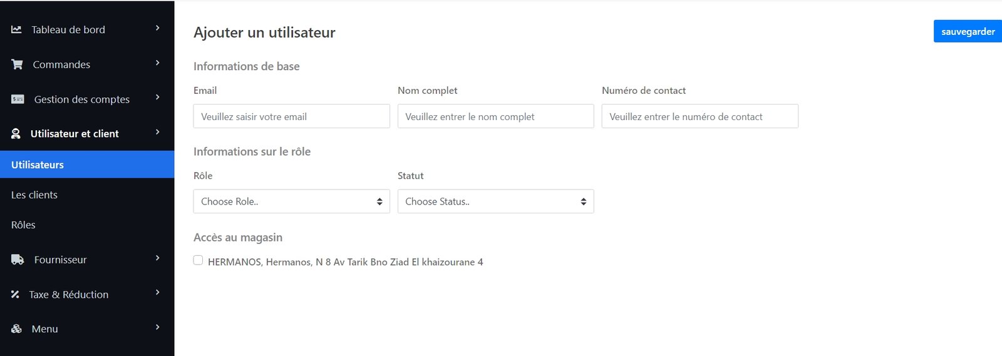Open the Choose Status dropdown
This screenshot has height=356, width=1002.
click(495, 201)
